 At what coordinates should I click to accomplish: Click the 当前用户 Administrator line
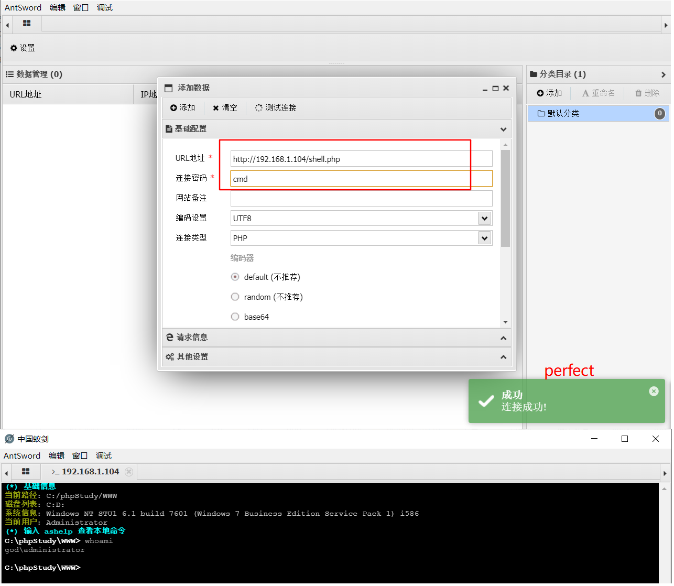56,522
